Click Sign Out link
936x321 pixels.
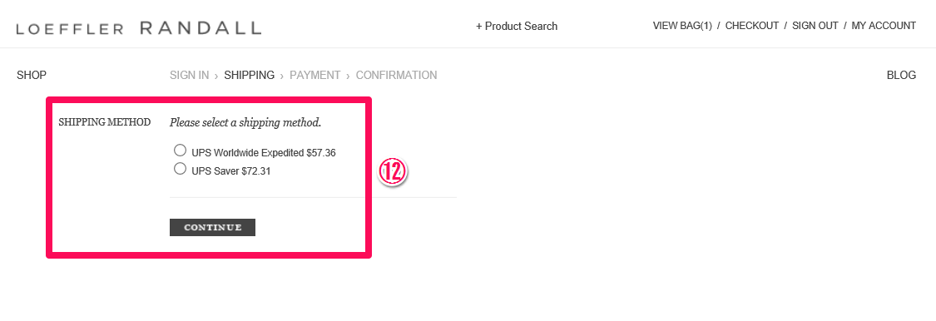tap(815, 26)
